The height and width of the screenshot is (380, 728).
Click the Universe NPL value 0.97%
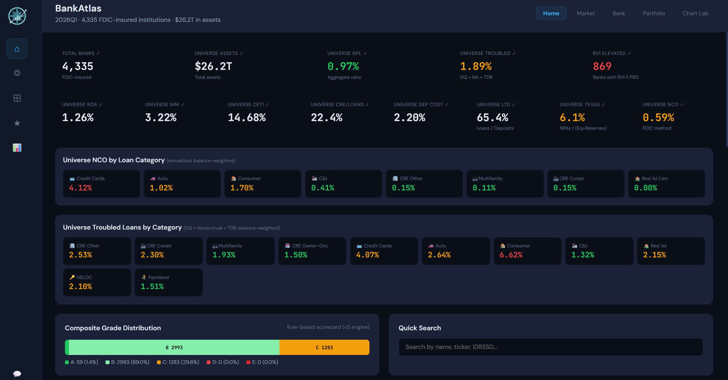tap(343, 66)
